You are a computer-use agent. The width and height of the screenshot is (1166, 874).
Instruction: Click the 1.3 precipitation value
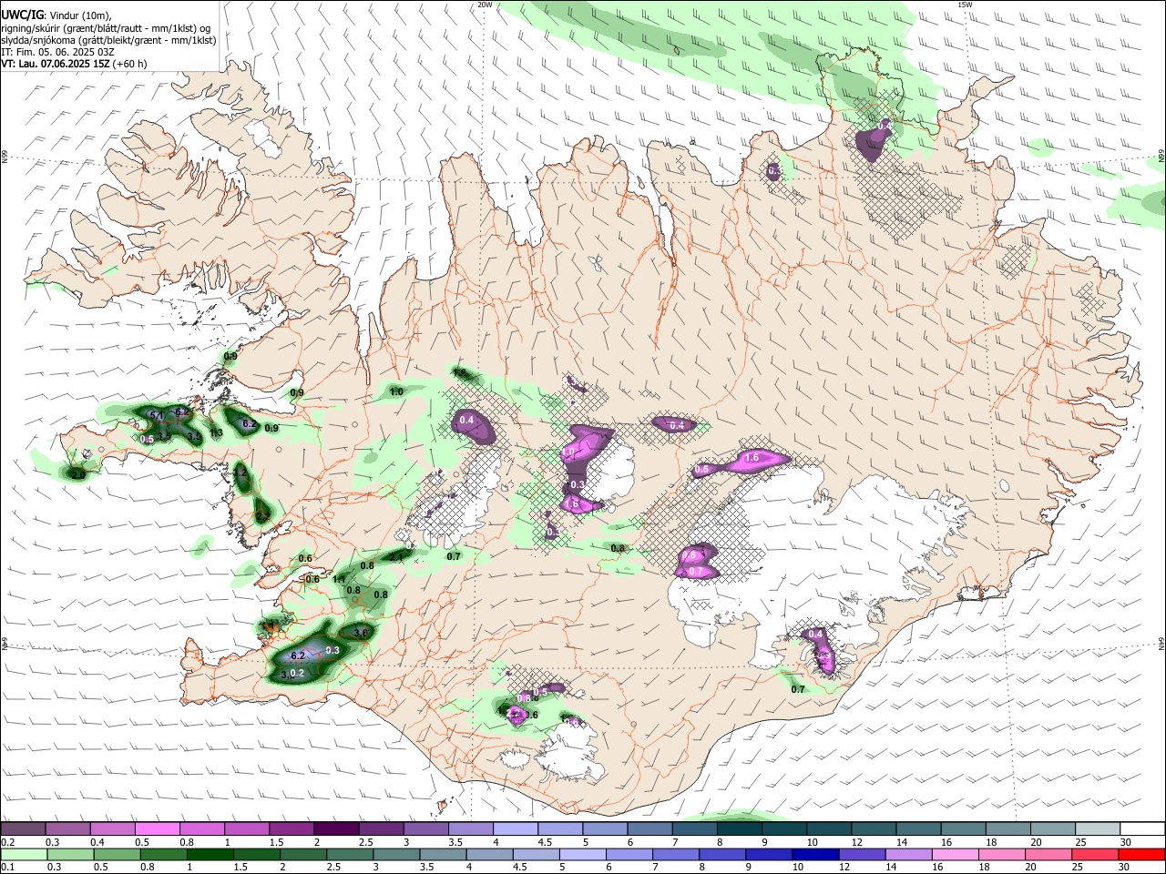[x=217, y=433]
